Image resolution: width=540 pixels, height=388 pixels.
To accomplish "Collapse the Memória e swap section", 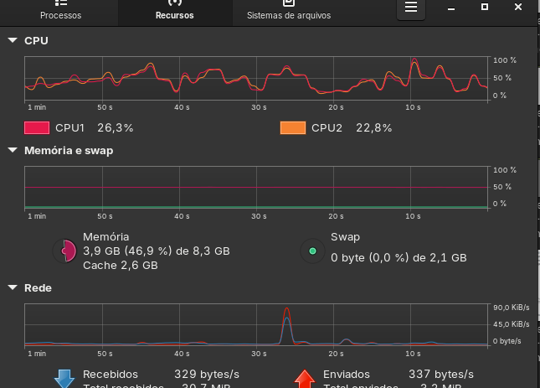I will coord(13,151).
